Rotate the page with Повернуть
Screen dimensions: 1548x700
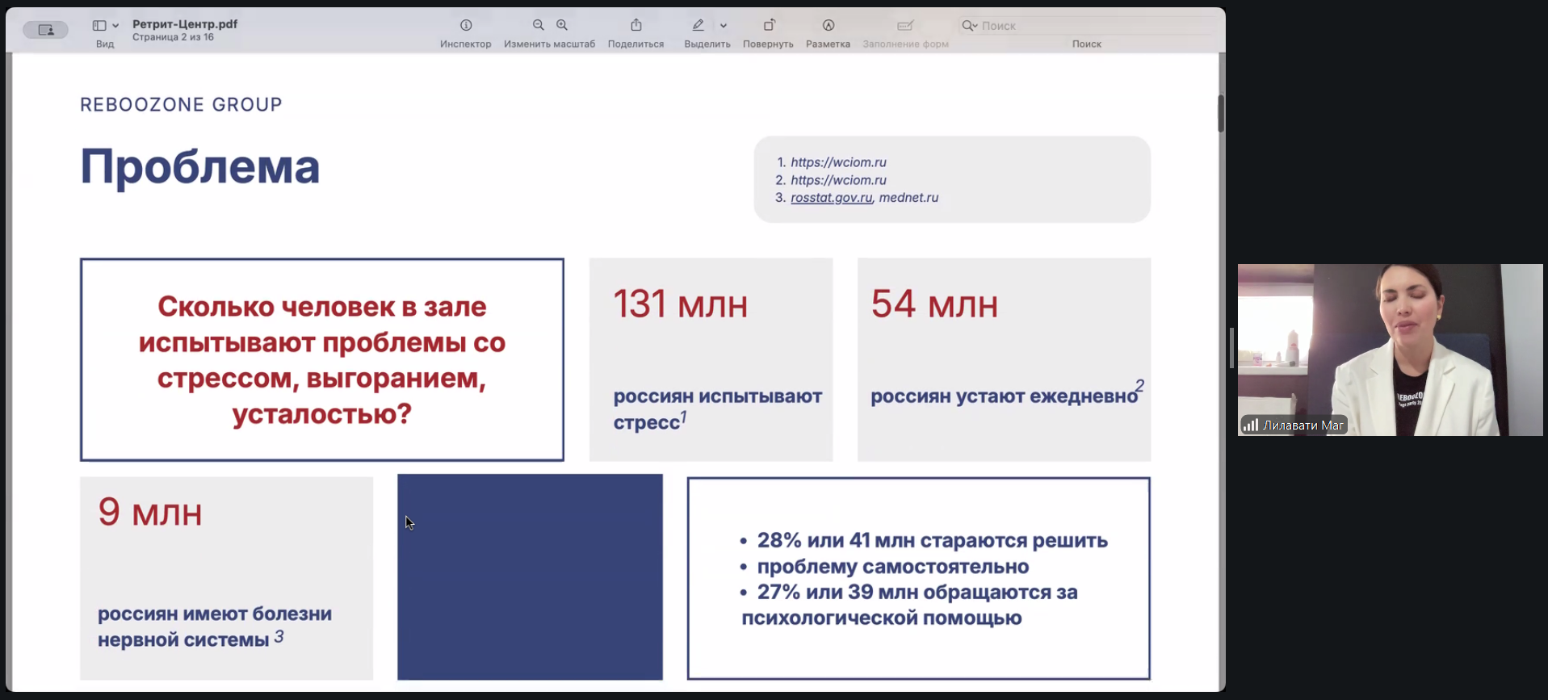click(769, 26)
